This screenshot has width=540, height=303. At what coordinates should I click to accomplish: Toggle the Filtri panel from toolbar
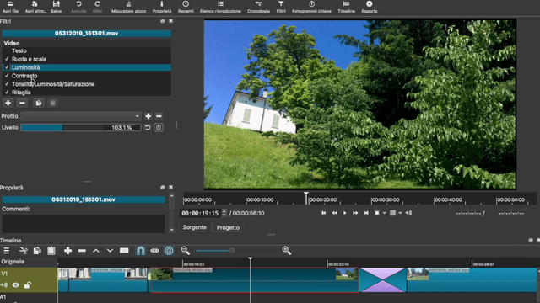(x=281, y=7)
